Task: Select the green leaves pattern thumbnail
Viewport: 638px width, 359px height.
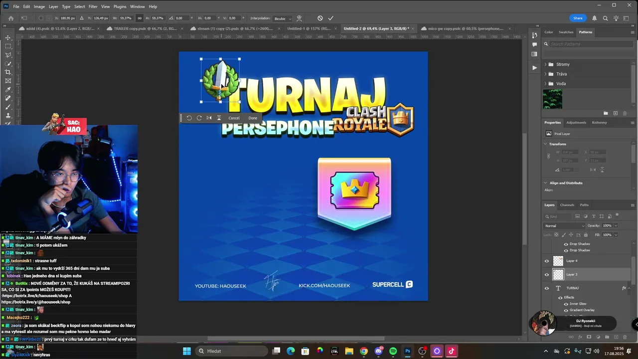Action: (x=552, y=99)
